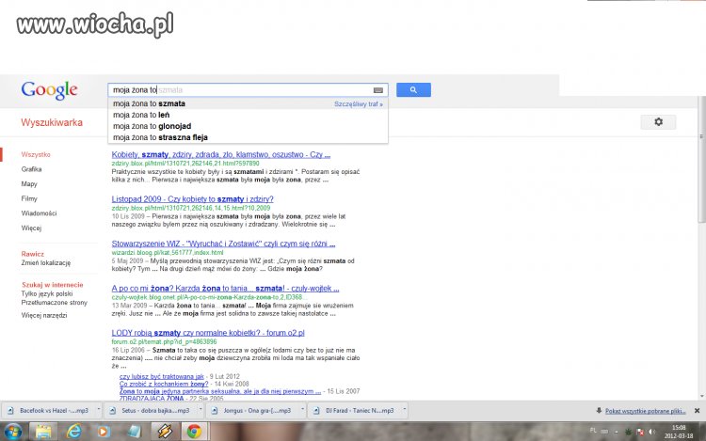Expand Więcej narzędzi options

[44, 315]
